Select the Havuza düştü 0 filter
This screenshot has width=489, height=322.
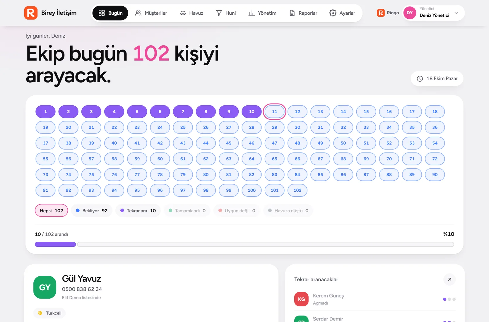[288, 210]
